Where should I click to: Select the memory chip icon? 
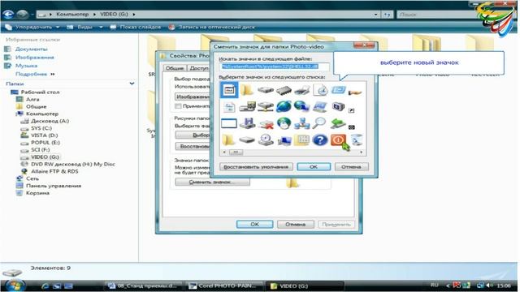pyautogui.click(x=284, y=90)
